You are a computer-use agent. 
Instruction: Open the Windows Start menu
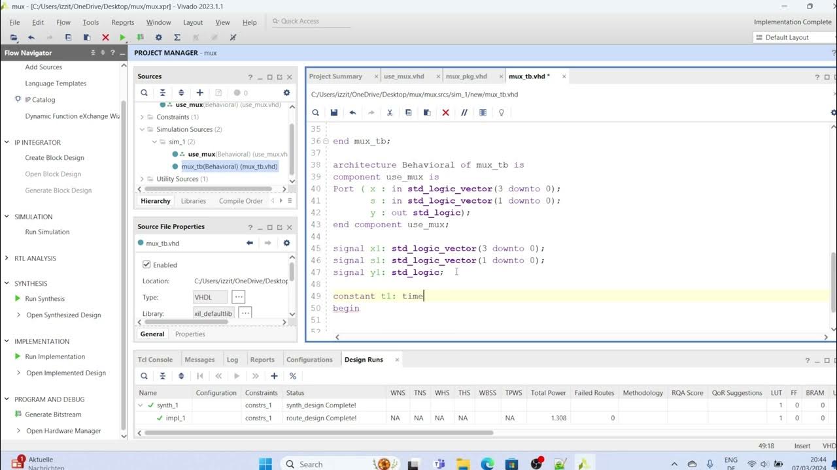coord(265,464)
